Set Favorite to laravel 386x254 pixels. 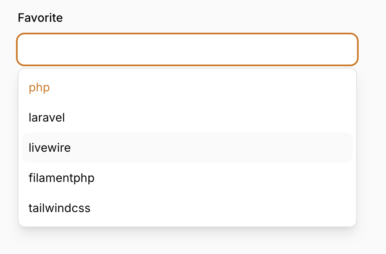tap(47, 117)
